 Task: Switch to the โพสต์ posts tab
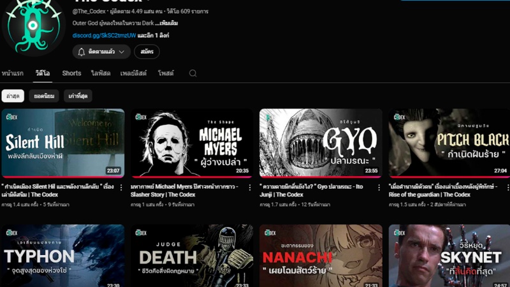coord(166,73)
